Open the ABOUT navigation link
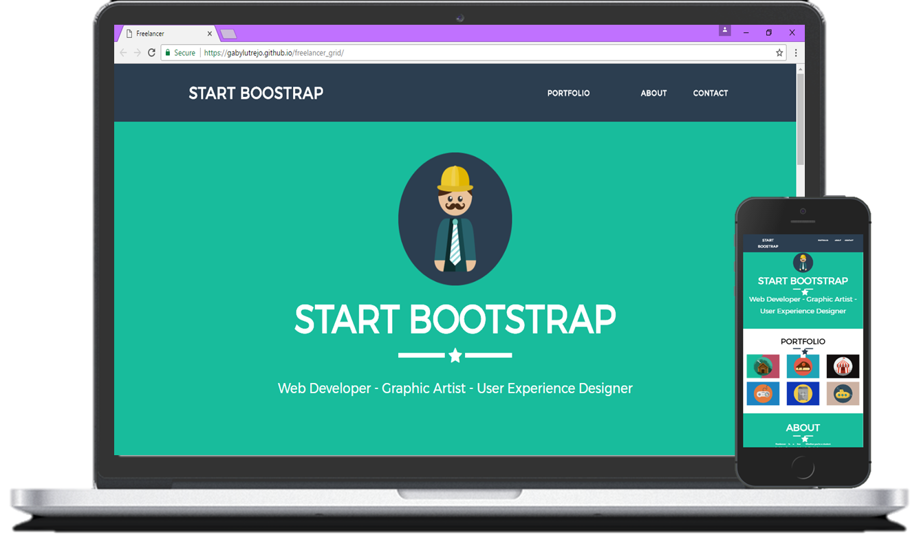Screen dimensions: 919x559 (x=653, y=94)
